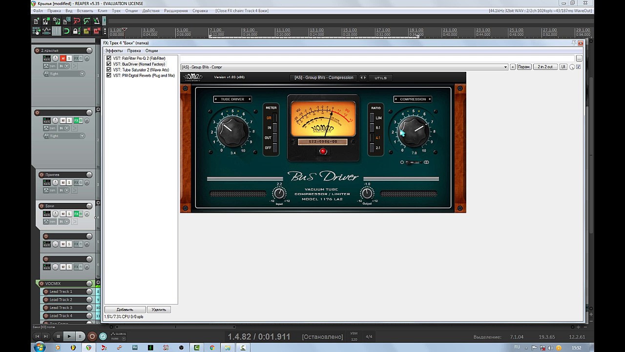Open IN input dropdown on Бэки track

pyautogui.click(x=64, y=221)
